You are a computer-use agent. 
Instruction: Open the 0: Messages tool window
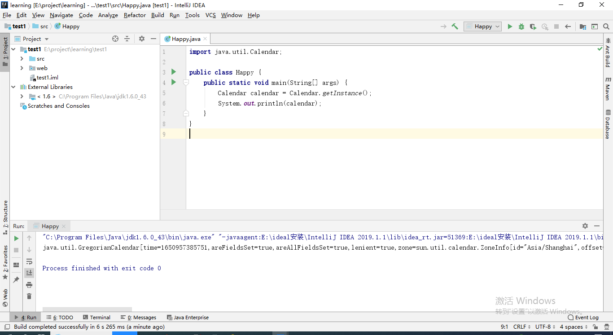point(138,317)
